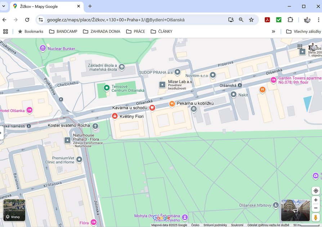Open the restaurant pin near Nakit

pos(263,90)
